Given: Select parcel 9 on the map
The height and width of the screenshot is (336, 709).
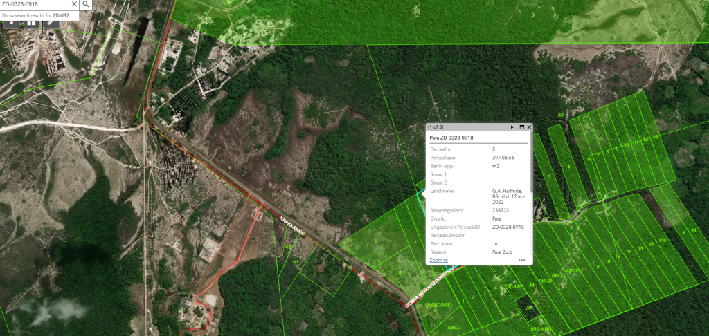Looking at the screenshot, I should (x=375, y=240).
